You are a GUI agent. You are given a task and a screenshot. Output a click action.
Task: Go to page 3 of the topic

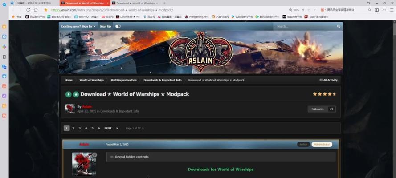[80, 128]
